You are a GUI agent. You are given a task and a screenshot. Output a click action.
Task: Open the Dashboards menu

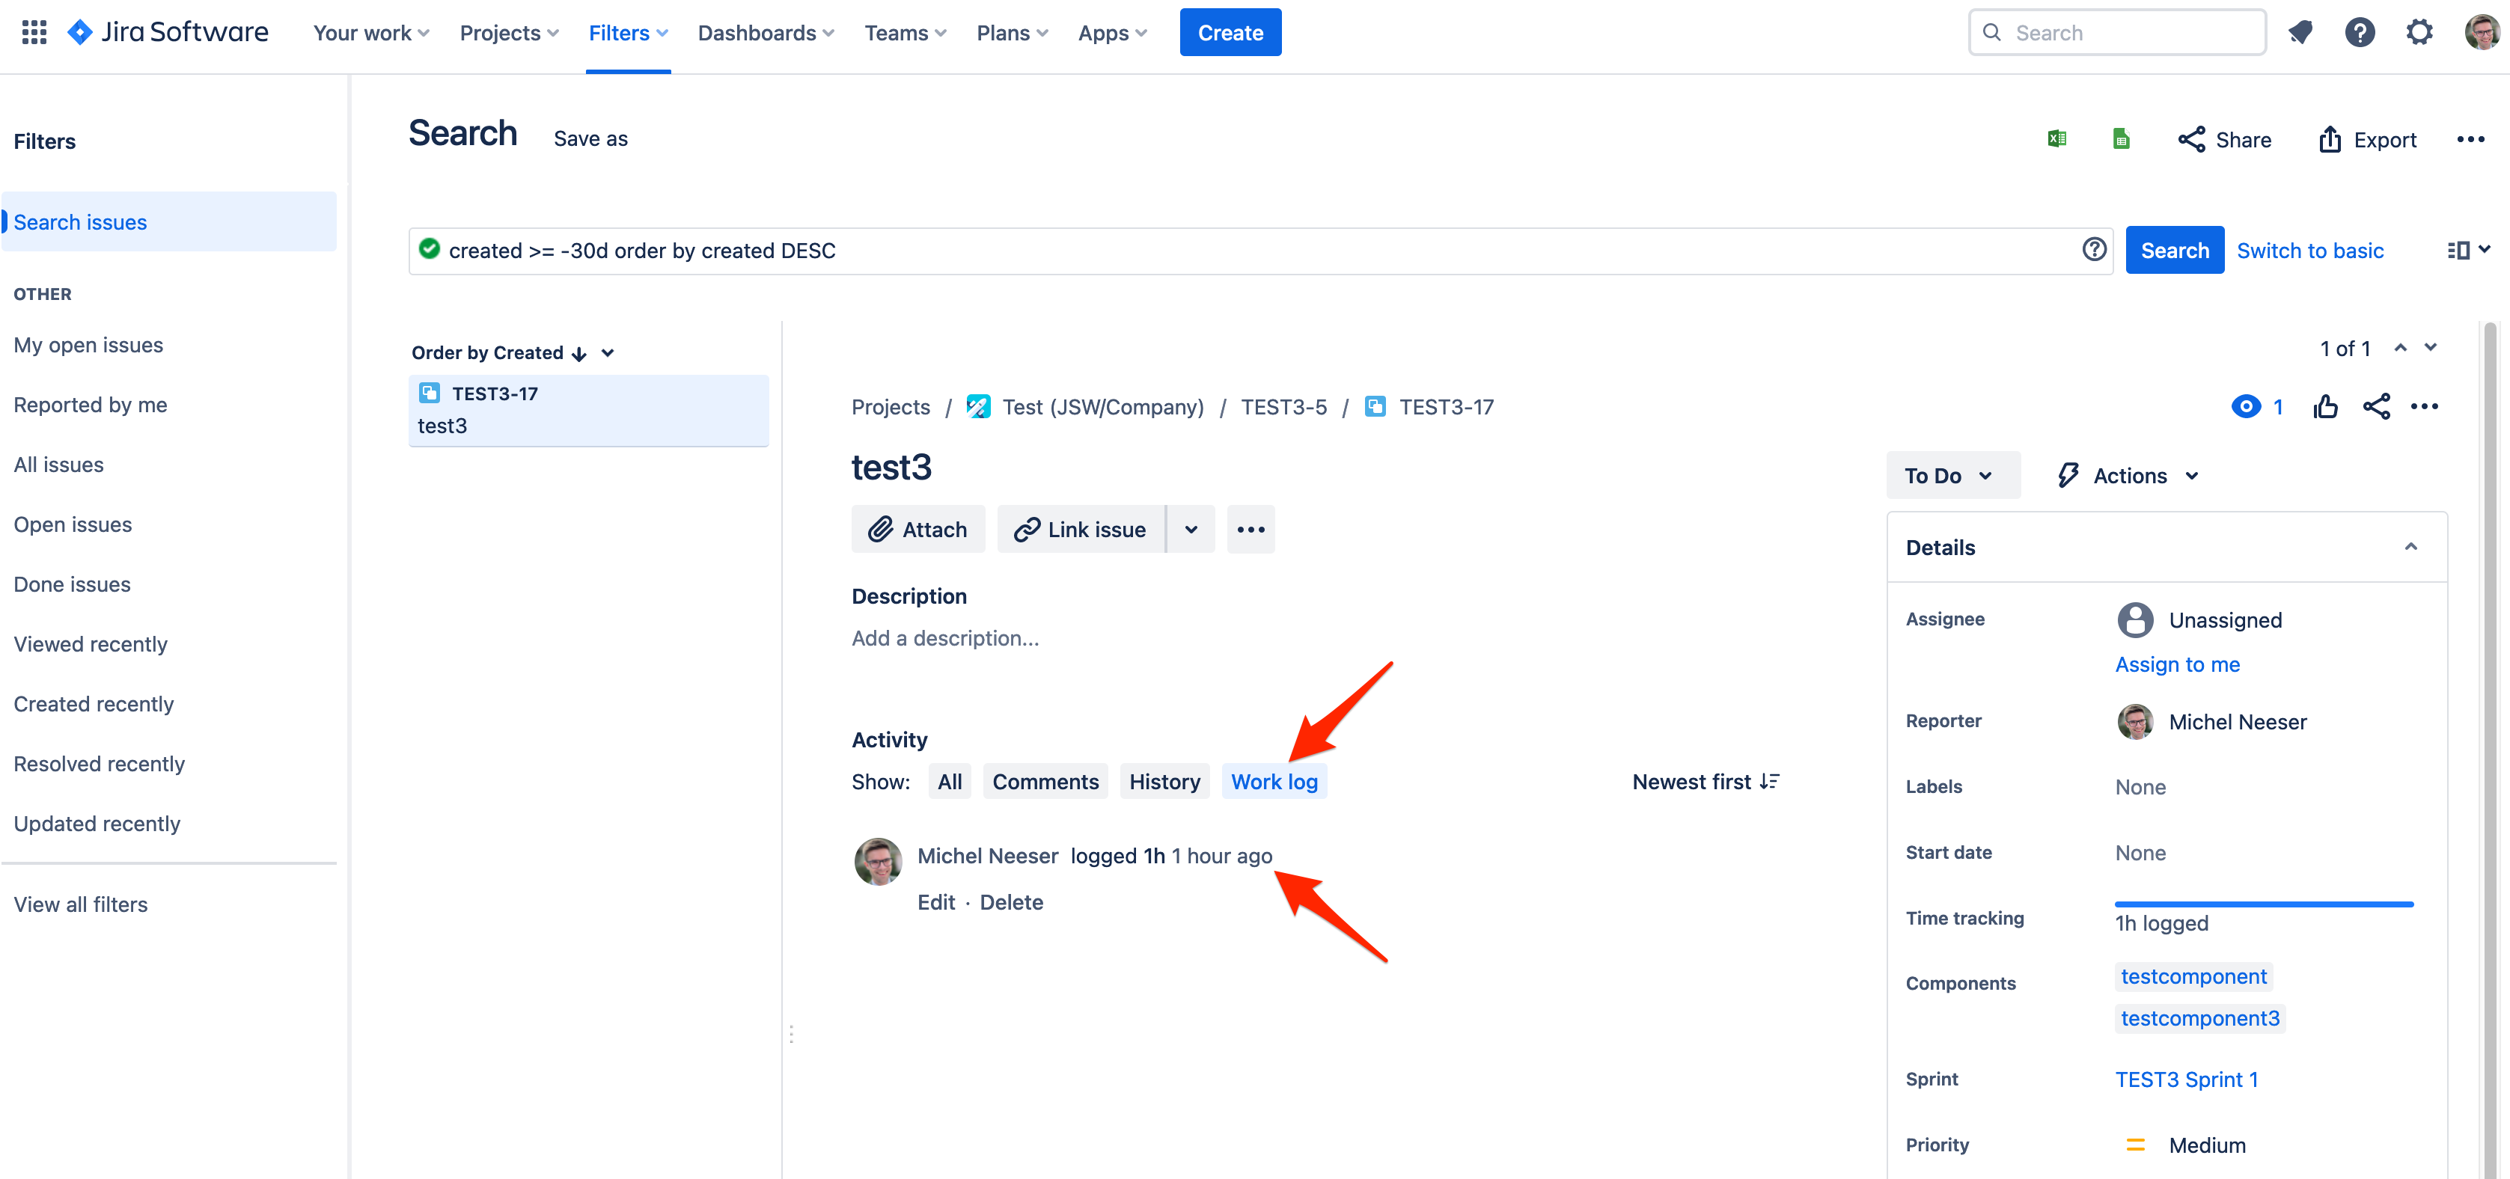(765, 32)
